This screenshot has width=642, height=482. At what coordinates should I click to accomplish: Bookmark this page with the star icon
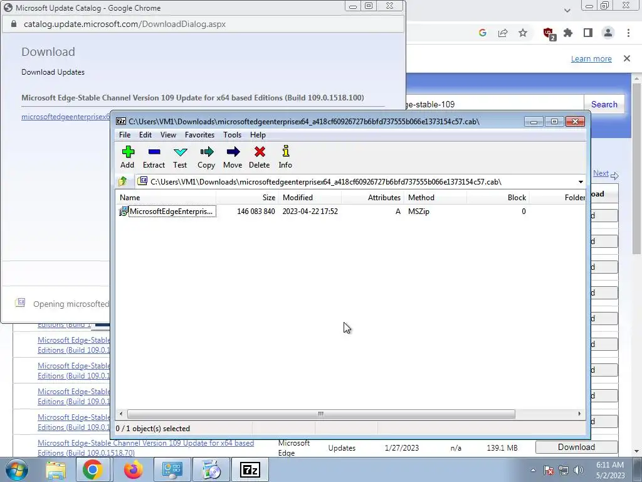click(523, 33)
